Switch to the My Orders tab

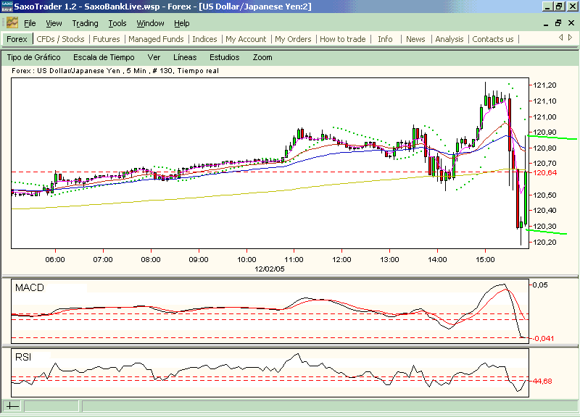click(293, 39)
